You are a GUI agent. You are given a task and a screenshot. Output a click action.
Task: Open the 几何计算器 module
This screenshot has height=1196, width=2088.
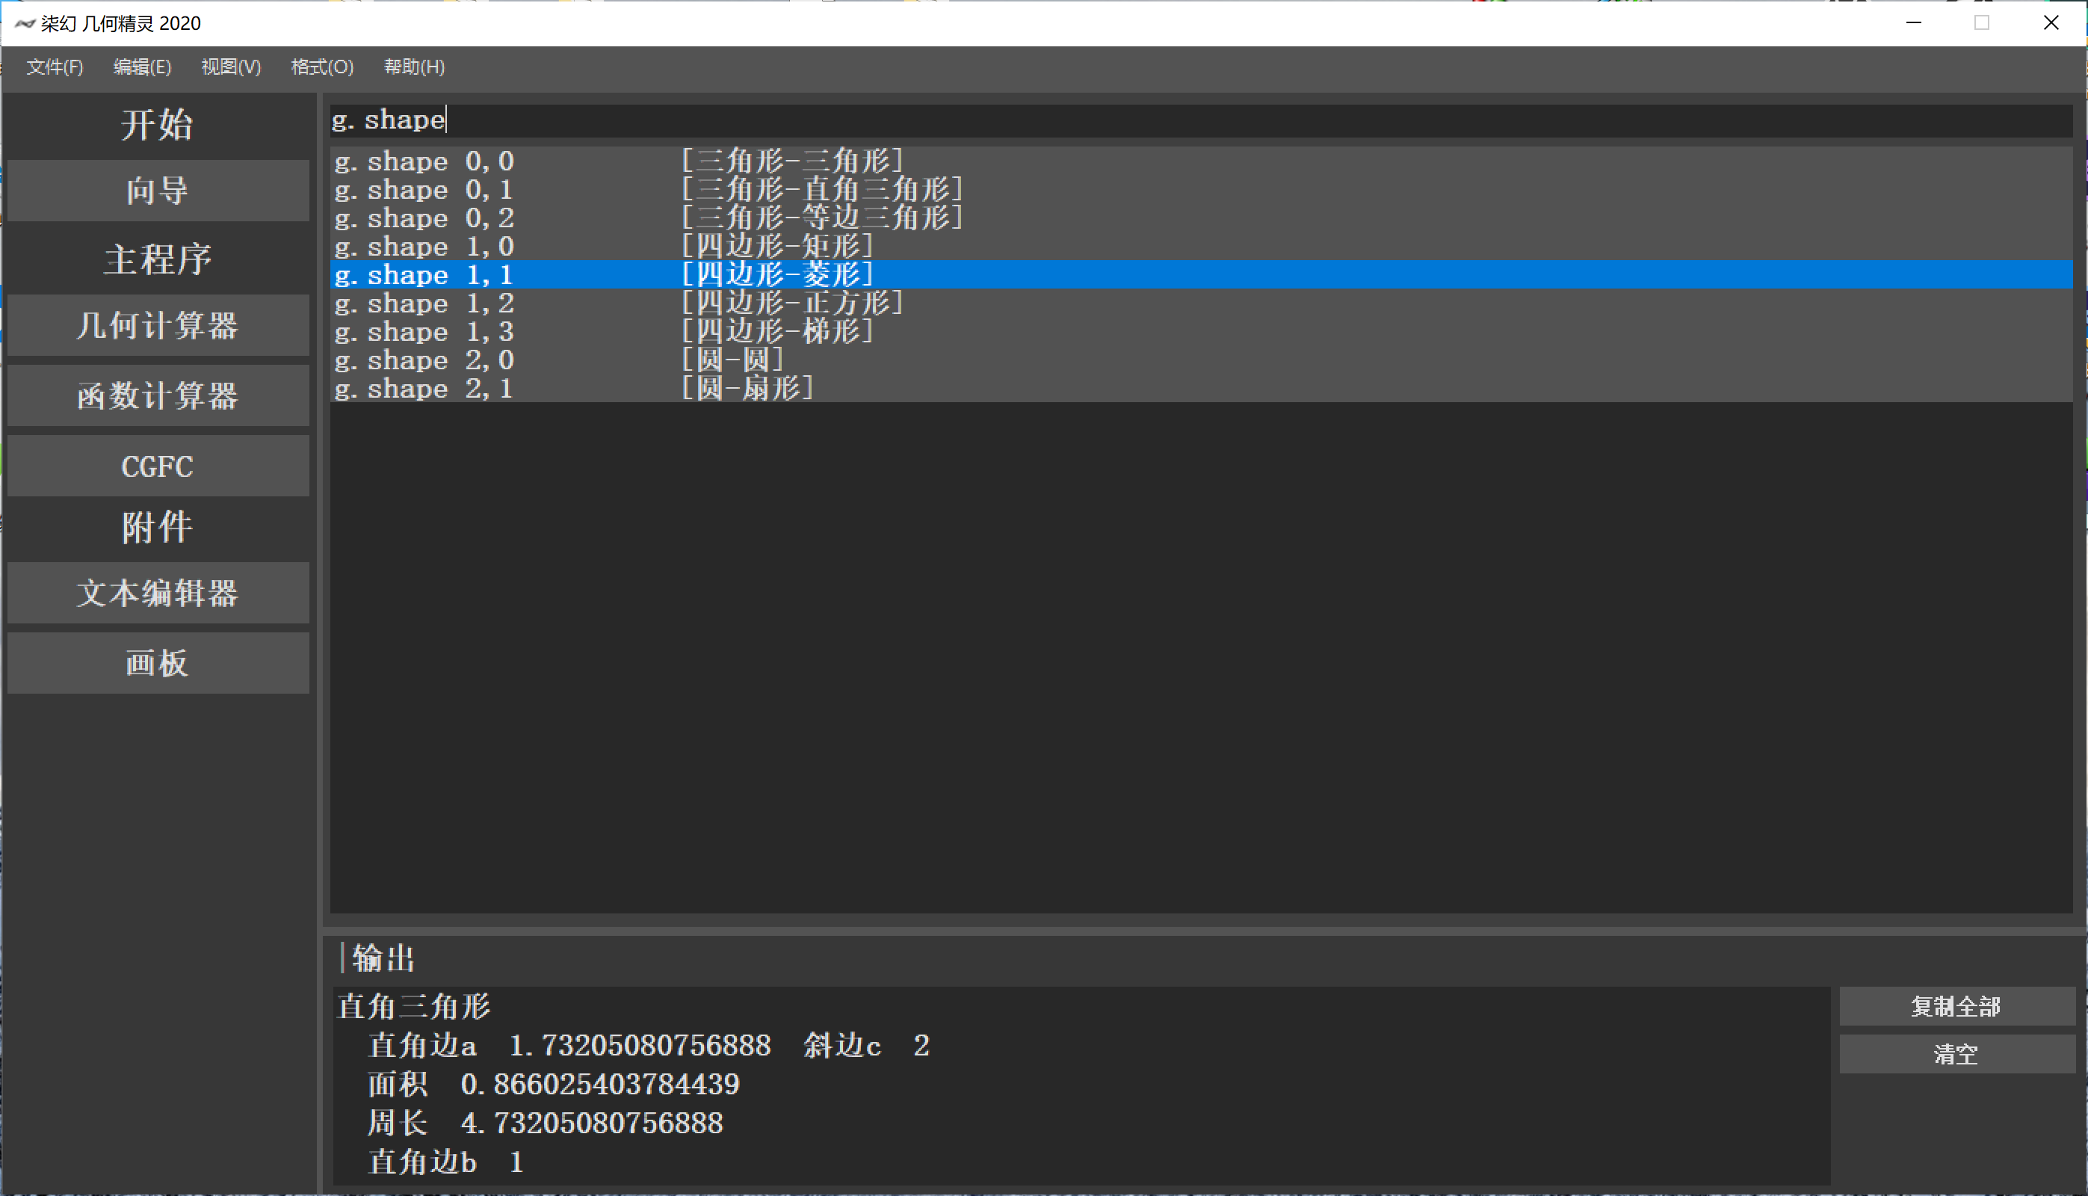coord(158,325)
